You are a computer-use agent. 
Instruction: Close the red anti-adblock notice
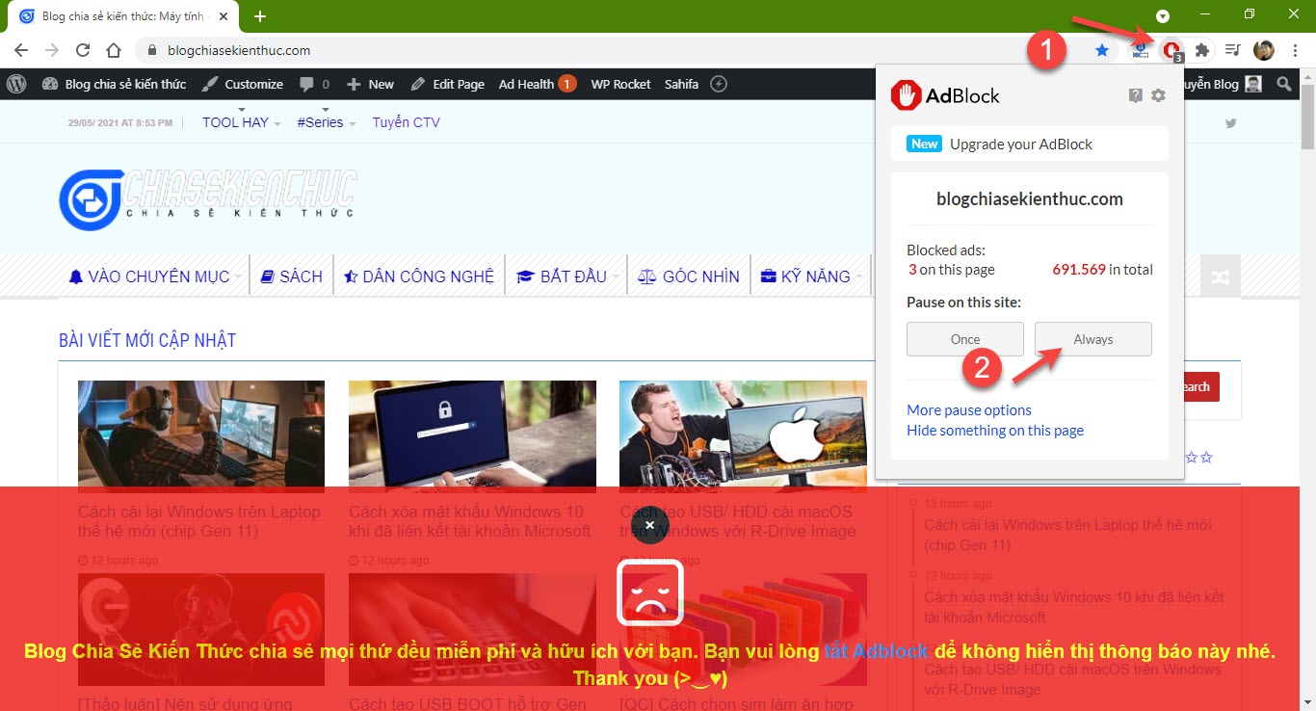(x=650, y=525)
